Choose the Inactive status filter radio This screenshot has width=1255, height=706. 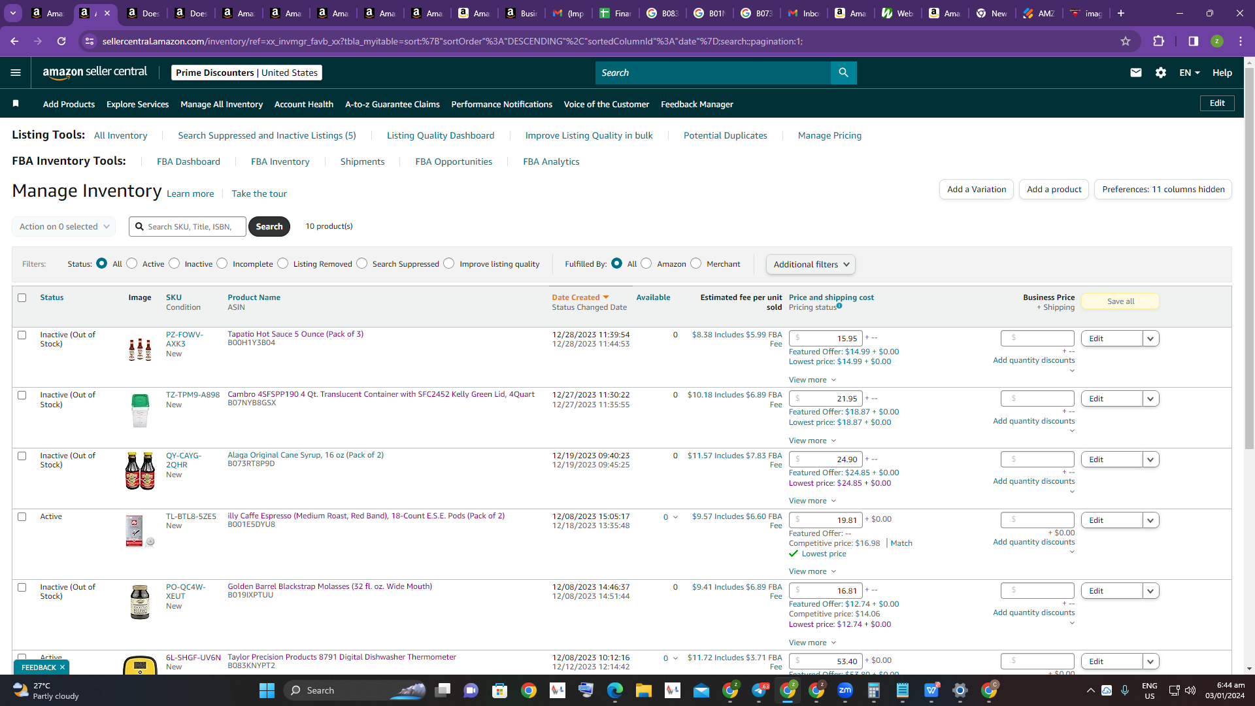click(x=174, y=263)
